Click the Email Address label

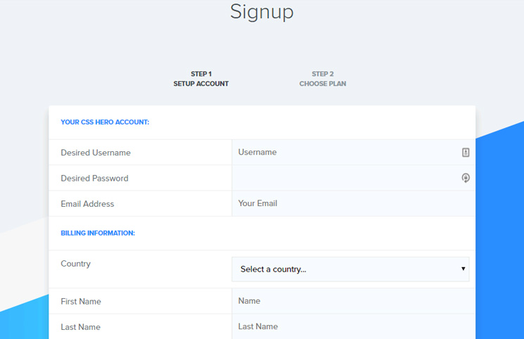point(87,204)
